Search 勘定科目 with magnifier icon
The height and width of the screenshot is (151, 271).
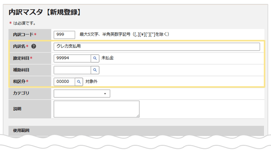pos(95,58)
